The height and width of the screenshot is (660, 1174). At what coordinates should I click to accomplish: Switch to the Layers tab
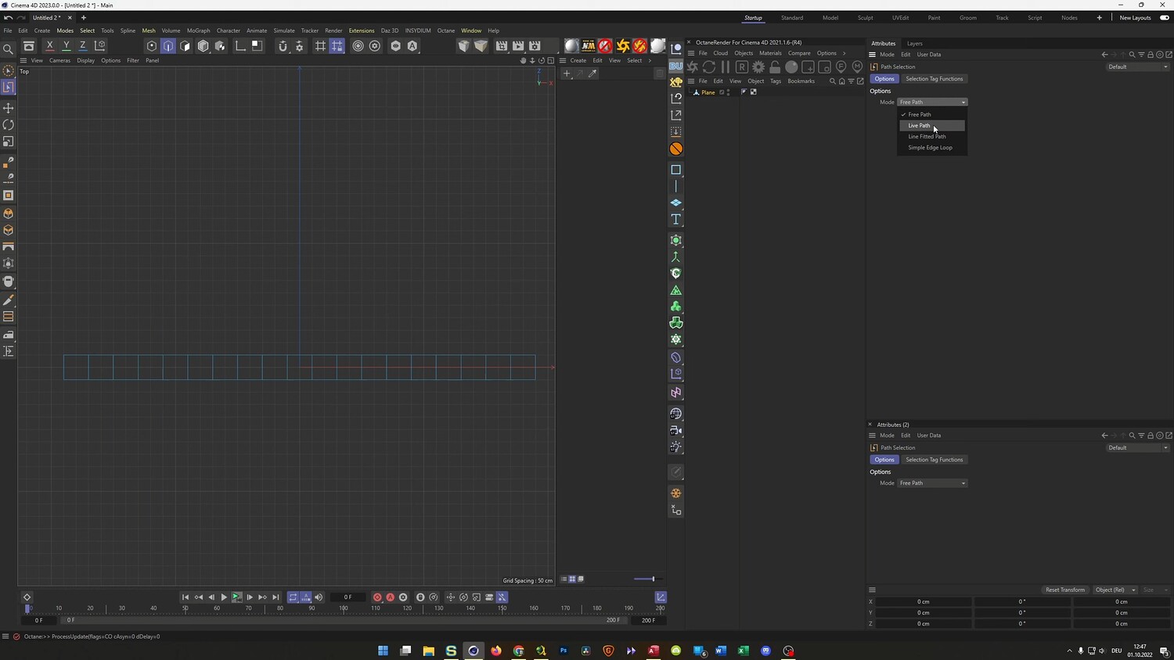(x=914, y=44)
